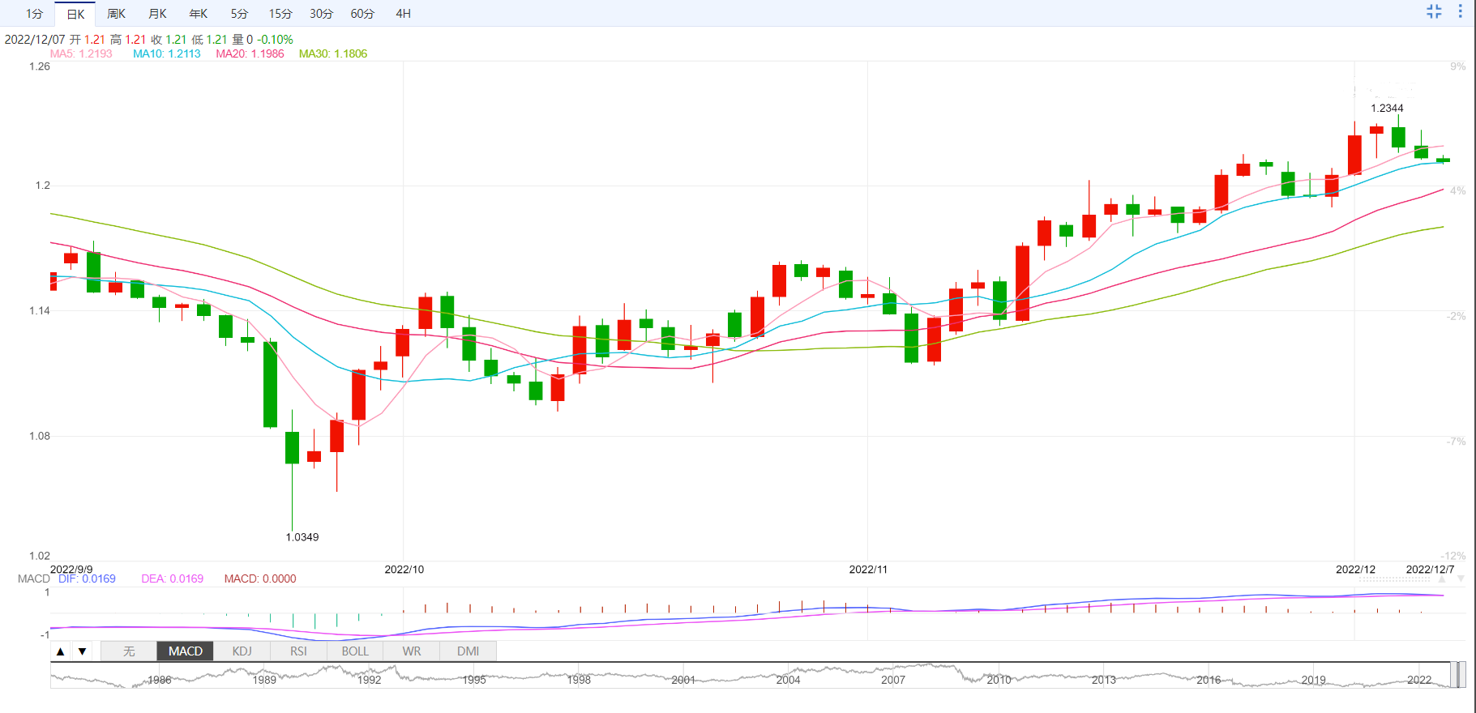The width and height of the screenshot is (1476, 713).
Task: Select the 周K weekly candlestick tab
Action: point(116,14)
